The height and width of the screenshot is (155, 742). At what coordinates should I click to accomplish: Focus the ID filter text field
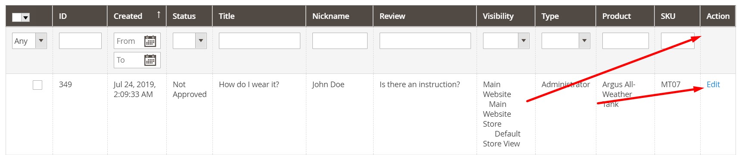[80, 41]
